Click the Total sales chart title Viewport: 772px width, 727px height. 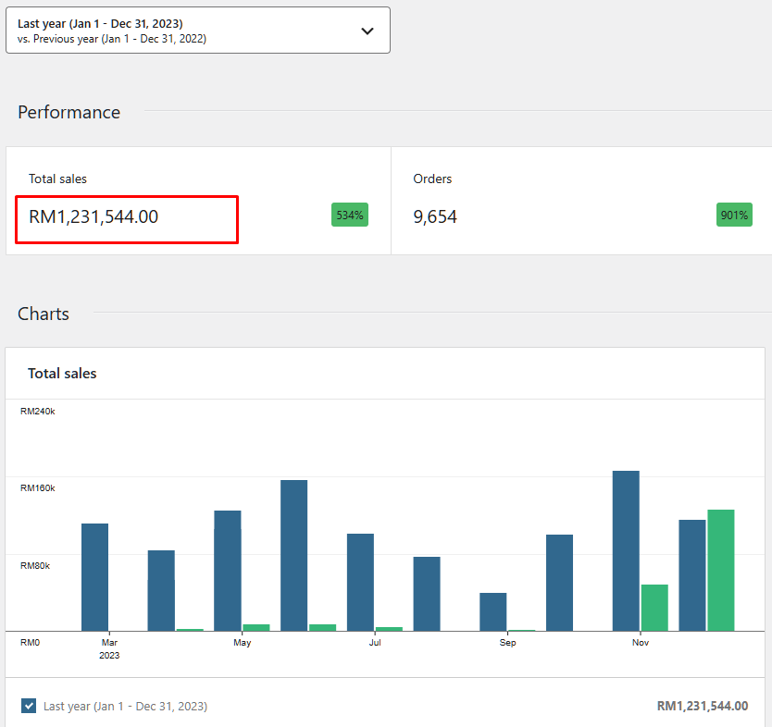click(x=62, y=374)
